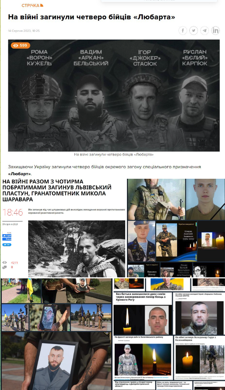The image size is (225, 390).
Task: Share article via LinkedIn icon
Action: click(x=215, y=31)
